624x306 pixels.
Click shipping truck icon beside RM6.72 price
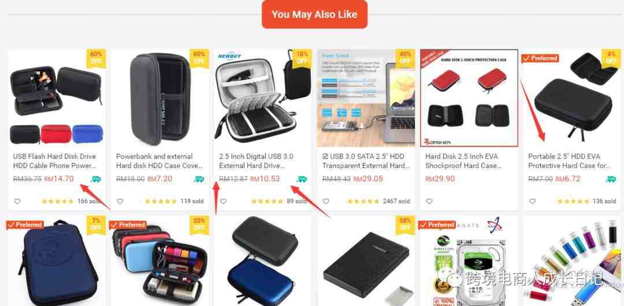611,179
